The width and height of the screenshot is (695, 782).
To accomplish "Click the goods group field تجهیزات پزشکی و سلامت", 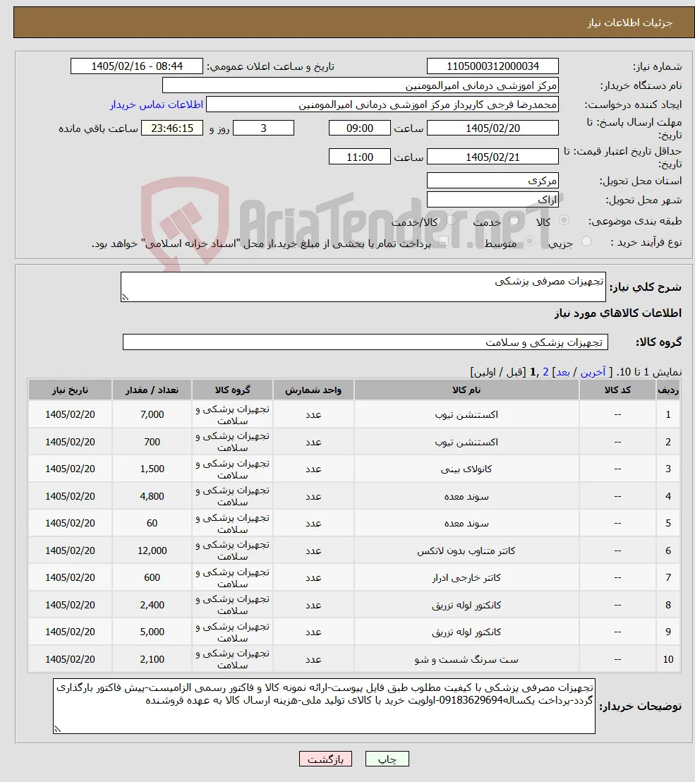I will point(365,342).
